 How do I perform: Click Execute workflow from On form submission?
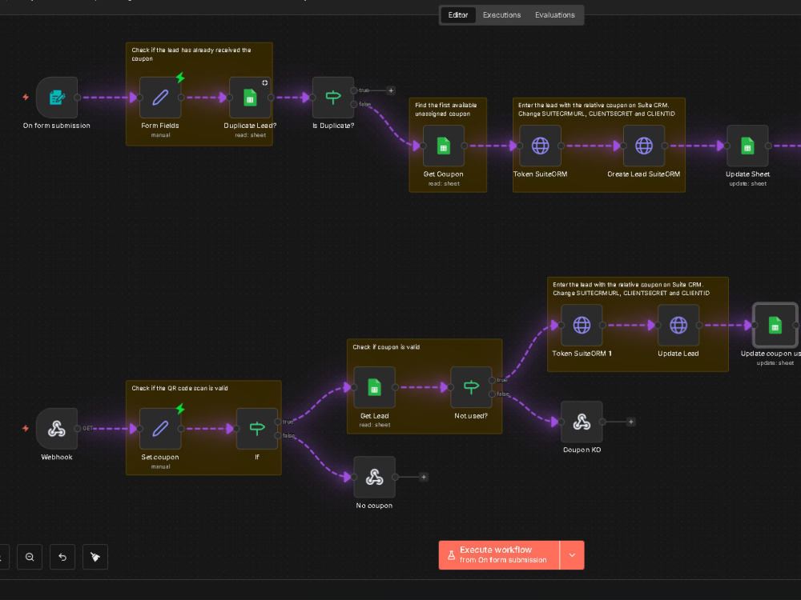499,554
